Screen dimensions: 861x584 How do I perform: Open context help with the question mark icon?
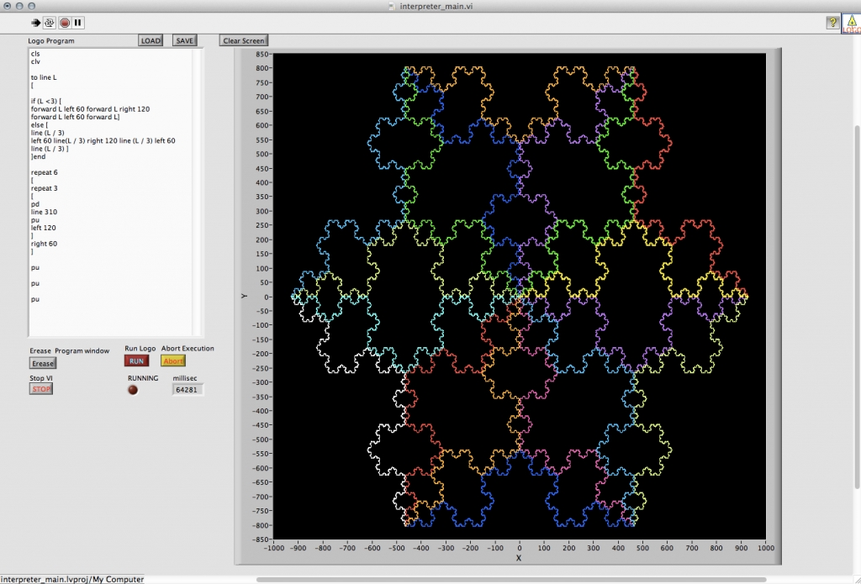coord(832,23)
